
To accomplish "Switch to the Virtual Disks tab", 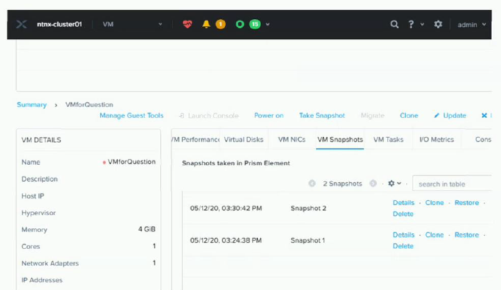I will [243, 140].
